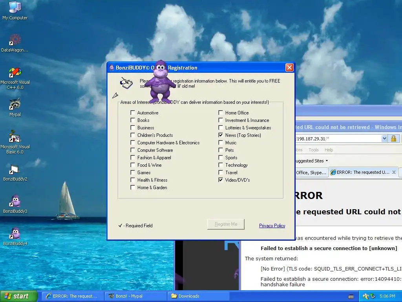Viewport: 402px width, 302px height.
Task: Open the BonziBuddy2 desktop shortcut
Action: 15,172
